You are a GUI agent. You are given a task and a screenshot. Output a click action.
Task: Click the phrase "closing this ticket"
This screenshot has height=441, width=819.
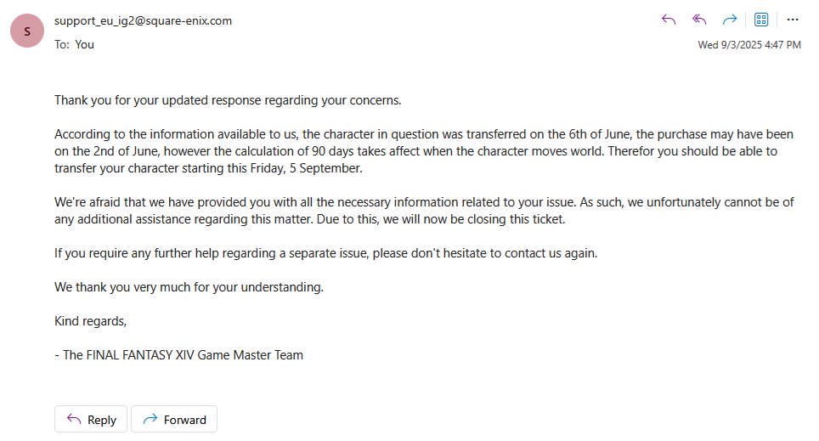(522, 219)
